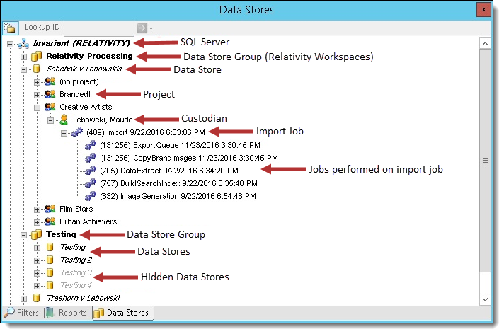Viewport: 504px width, 334px height.
Task: Open the dropdown arrow beside the go button
Action: [151, 28]
